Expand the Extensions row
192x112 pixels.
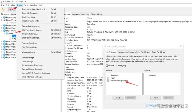tap(66, 51)
